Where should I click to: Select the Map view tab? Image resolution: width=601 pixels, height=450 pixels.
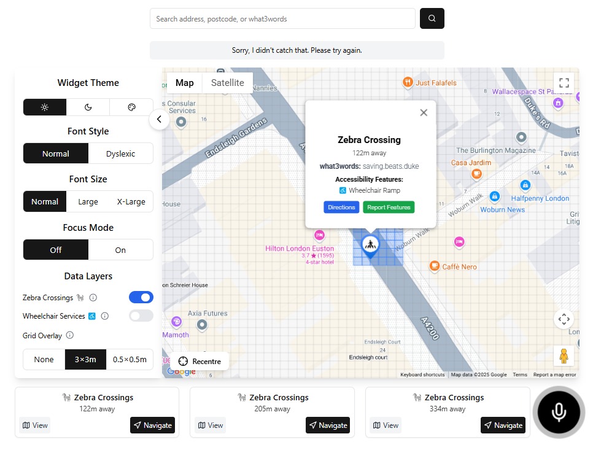pos(184,82)
